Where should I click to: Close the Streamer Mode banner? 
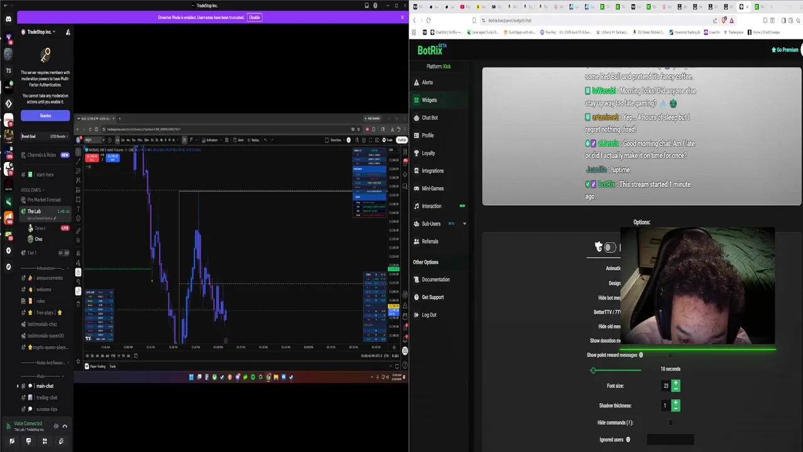coord(402,18)
